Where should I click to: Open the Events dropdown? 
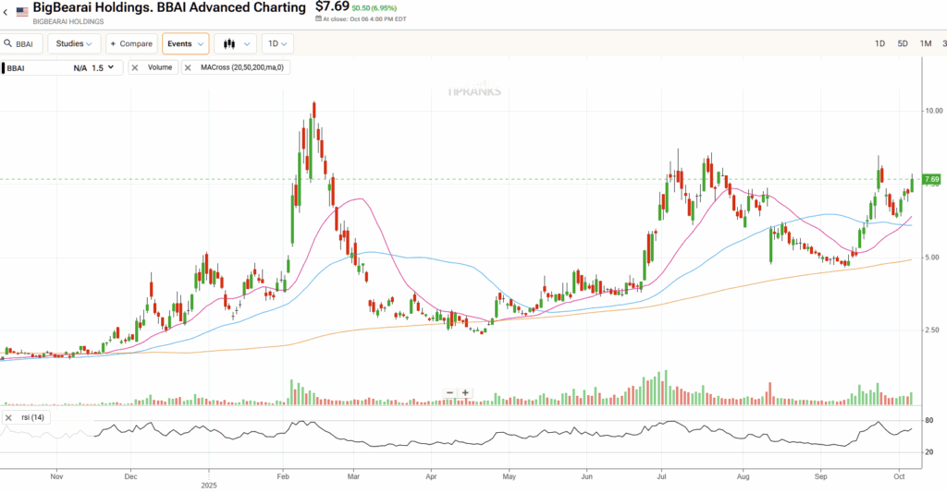(185, 43)
